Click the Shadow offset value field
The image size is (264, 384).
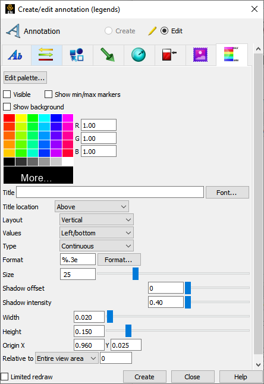coord(166,288)
